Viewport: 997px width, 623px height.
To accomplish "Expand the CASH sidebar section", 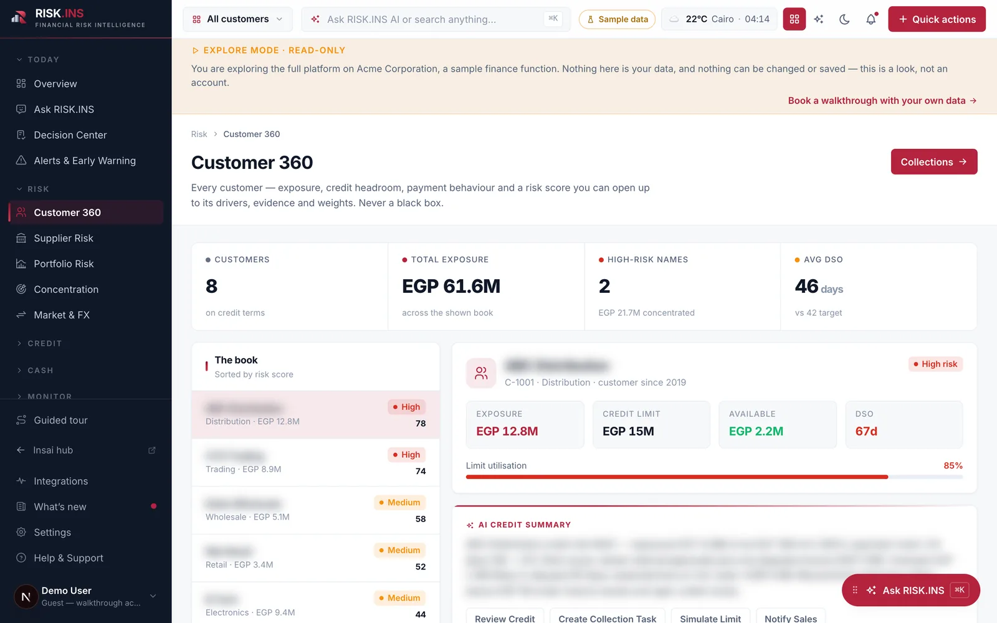I will click(x=34, y=370).
